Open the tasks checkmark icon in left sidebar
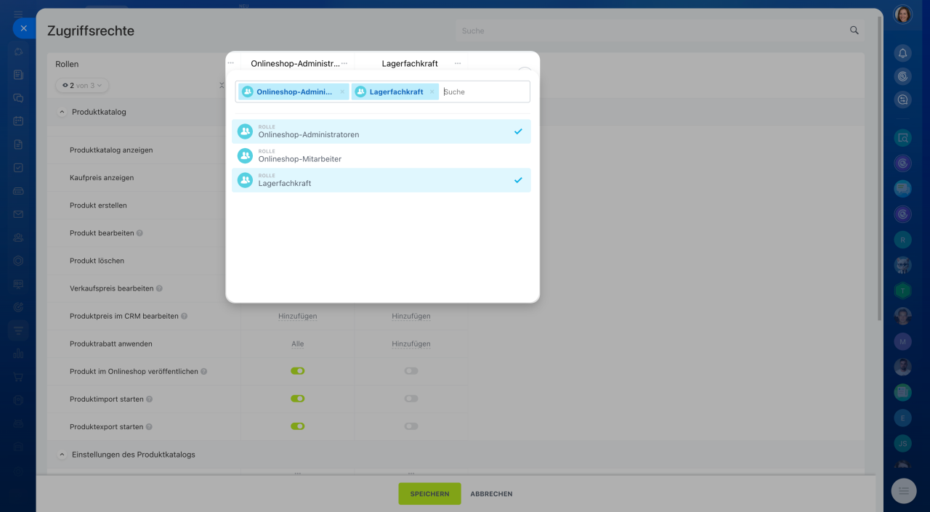Viewport: 930px width, 512px height. coord(18,168)
